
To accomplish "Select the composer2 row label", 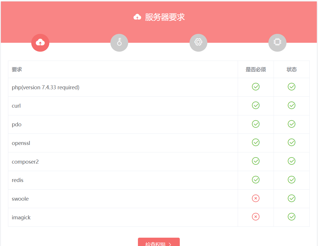I will (25, 162).
